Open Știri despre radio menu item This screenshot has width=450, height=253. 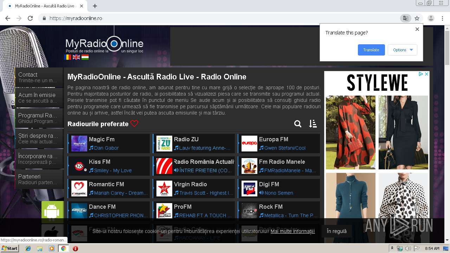click(x=39, y=138)
